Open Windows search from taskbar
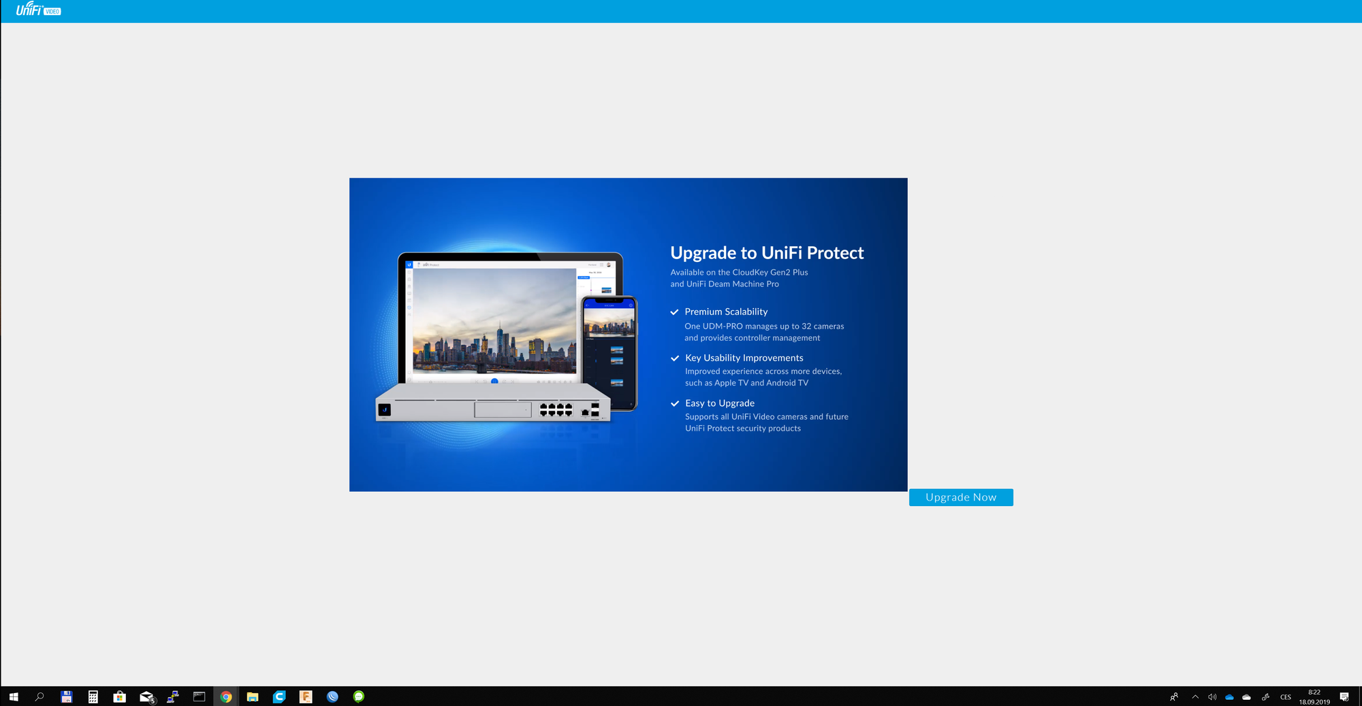 [39, 696]
